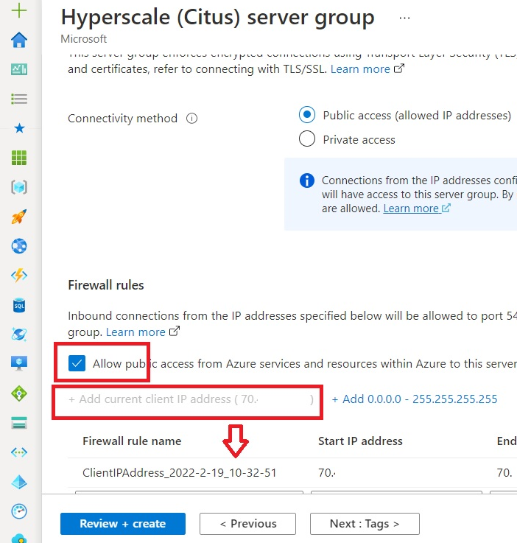517x543 pixels.
Task: Click the Firewall rule name column header
Action: click(132, 441)
